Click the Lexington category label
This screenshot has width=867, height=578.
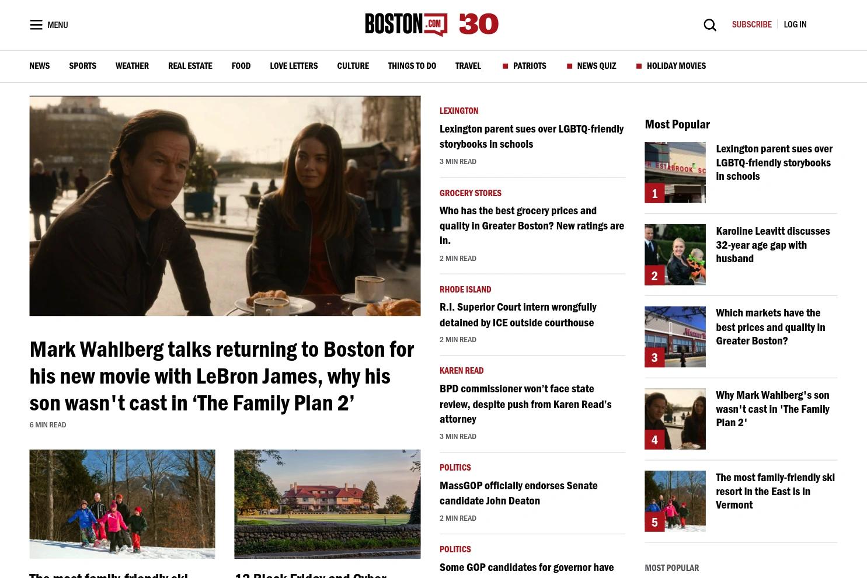point(459,111)
